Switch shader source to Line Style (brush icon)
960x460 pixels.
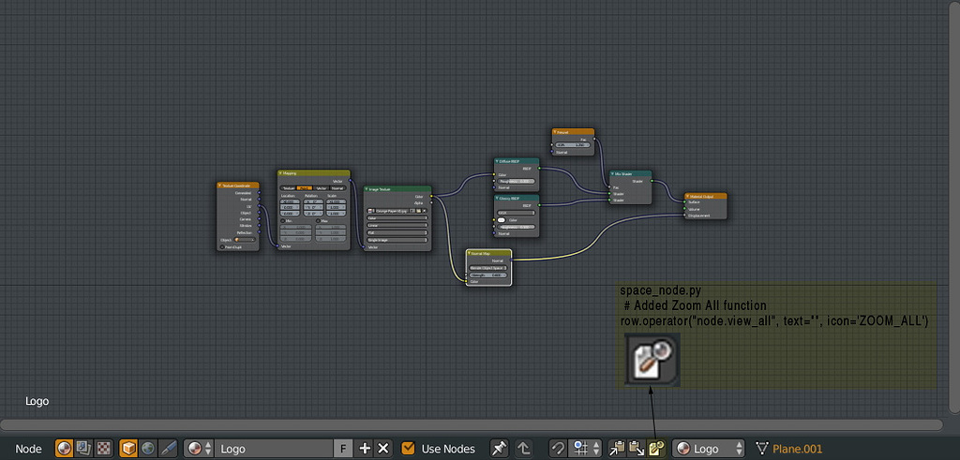click(x=168, y=449)
